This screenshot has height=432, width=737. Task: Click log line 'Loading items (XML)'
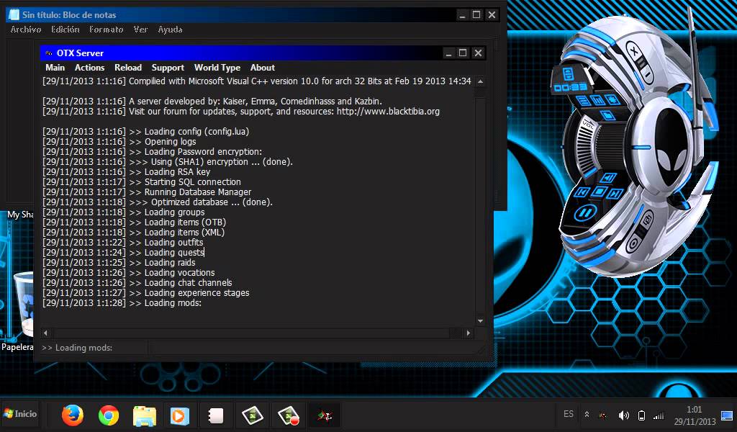click(x=133, y=233)
